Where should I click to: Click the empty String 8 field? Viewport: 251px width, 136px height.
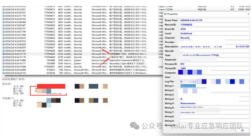pyautogui.click(x=215, y=117)
